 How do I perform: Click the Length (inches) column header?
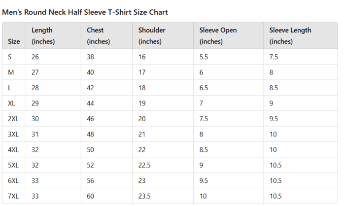43,35
